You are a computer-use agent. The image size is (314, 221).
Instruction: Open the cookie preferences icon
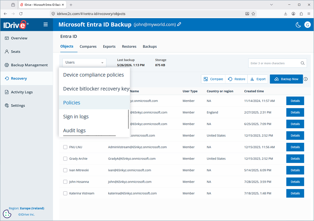(x=7, y=214)
